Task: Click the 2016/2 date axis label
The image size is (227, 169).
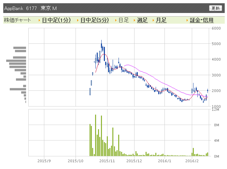Action: coord(192,161)
